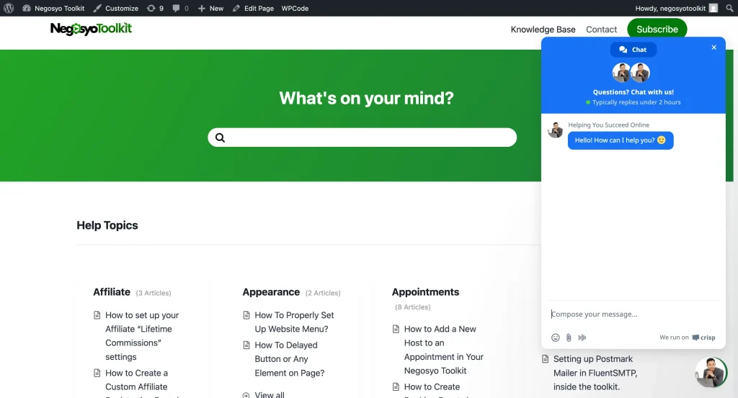The width and height of the screenshot is (738, 398).
Task: Click the paperclip attach file icon
Action: pos(569,338)
